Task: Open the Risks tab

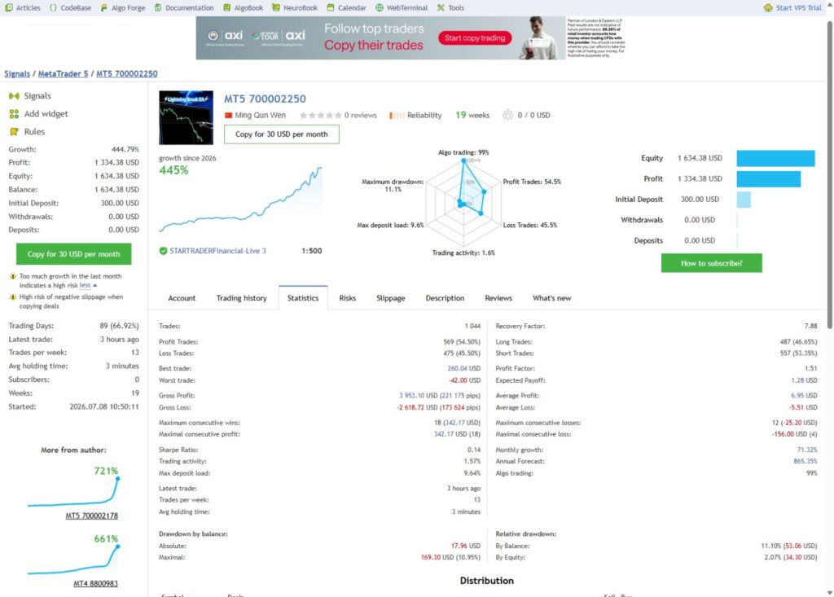Action: (347, 298)
